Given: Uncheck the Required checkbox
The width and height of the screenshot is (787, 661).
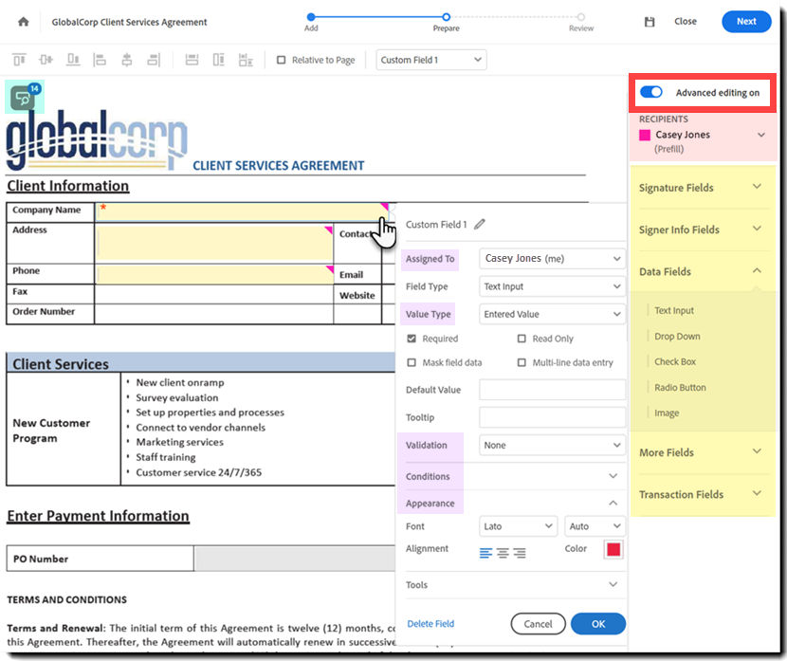Looking at the screenshot, I should (x=412, y=339).
